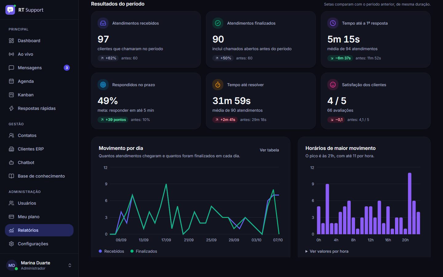Click the unread badge 3 on Mensagens
Screen dimensions: 443x277
click(67, 68)
